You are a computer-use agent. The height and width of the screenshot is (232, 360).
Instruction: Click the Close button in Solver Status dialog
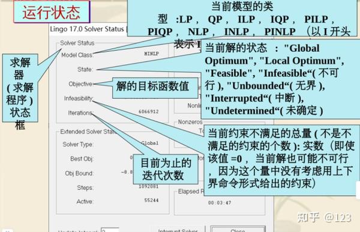click(238, 229)
